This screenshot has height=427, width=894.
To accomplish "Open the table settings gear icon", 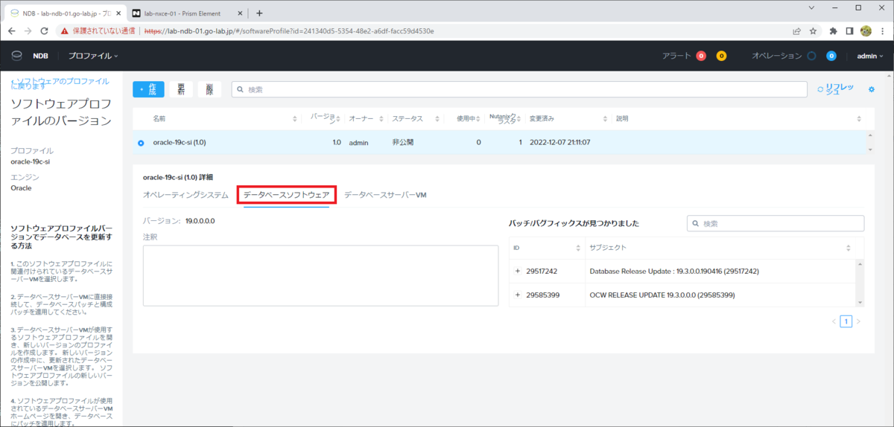I will (x=872, y=89).
